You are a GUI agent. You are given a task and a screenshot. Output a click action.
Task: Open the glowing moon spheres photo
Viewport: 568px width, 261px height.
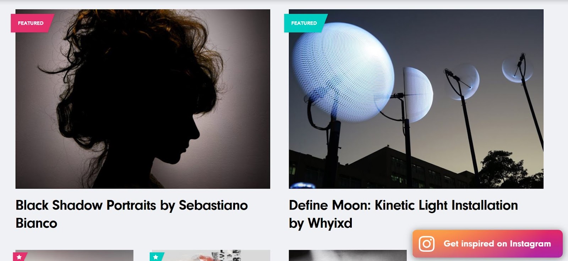click(416, 99)
